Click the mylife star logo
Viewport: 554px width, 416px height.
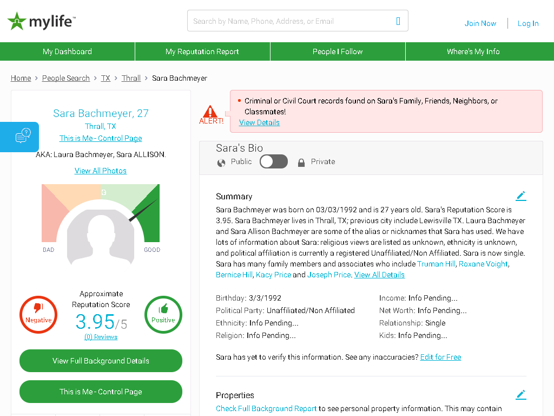pyautogui.click(x=17, y=21)
